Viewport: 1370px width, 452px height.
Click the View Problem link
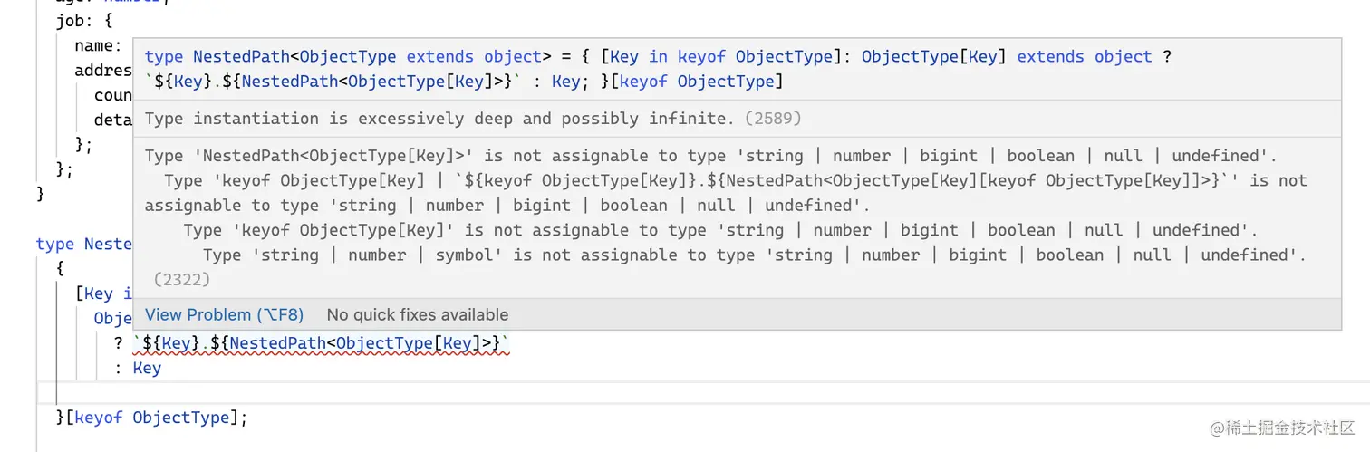224,315
